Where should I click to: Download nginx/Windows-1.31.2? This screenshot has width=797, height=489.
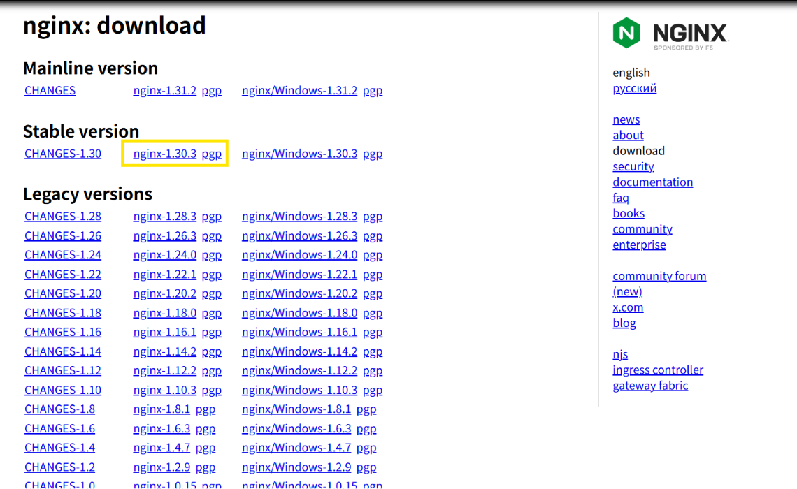point(299,90)
